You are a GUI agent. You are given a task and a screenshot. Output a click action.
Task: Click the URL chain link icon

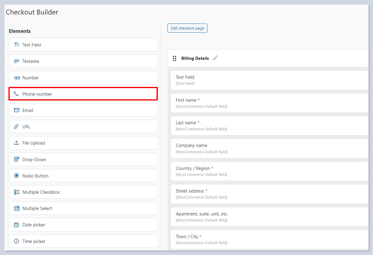[x=17, y=127]
